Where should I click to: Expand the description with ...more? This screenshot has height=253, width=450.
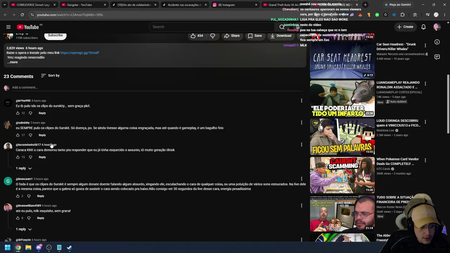click(12, 62)
